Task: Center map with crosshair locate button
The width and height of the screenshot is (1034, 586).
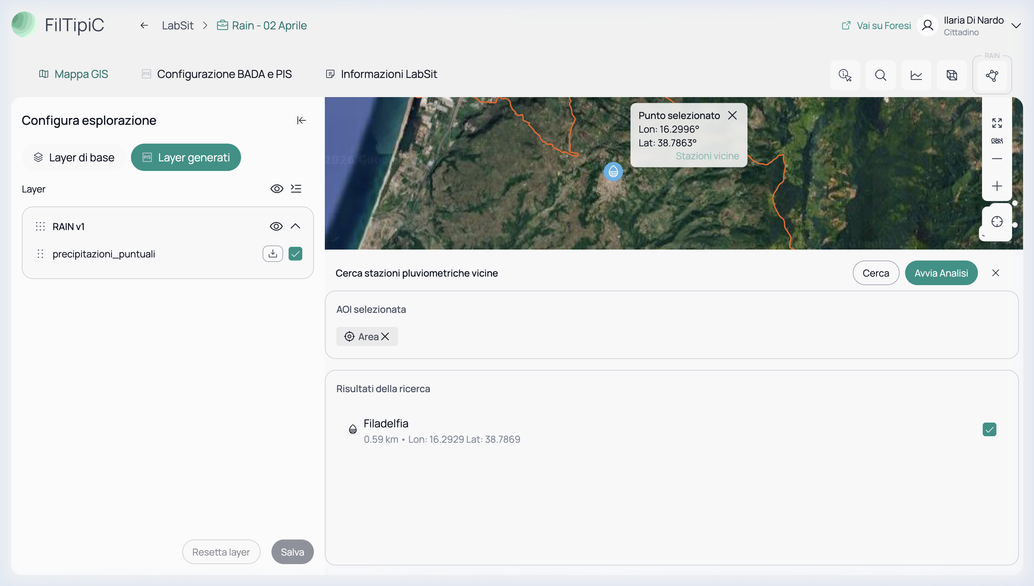Action: point(997,222)
